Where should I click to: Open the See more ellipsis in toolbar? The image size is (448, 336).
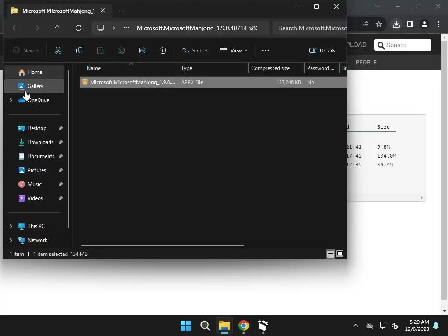[x=266, y=51]
